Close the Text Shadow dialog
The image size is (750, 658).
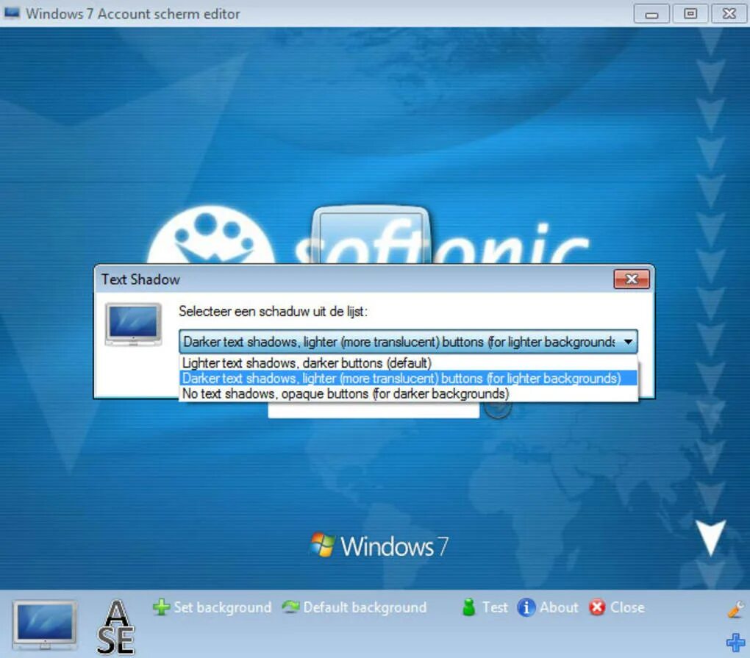(632, 279)
